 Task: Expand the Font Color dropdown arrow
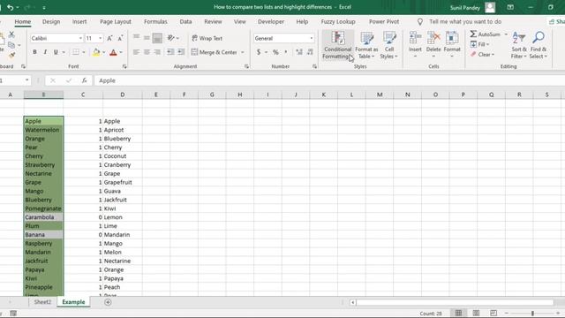click(121, 52)
